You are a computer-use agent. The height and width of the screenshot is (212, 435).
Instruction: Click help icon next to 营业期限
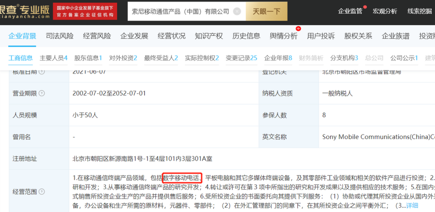(x=41, y=94)
